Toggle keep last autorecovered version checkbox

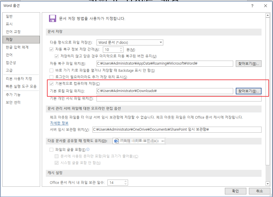[x=56, y=56]
